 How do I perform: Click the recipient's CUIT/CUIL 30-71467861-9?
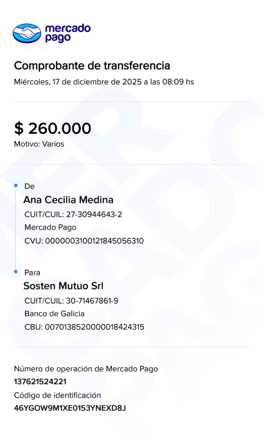point(71,301)
